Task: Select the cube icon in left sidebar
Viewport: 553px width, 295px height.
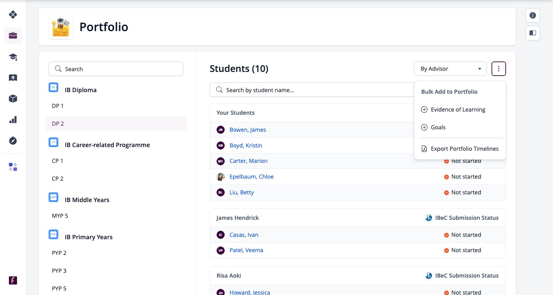Action: [13, 99]
